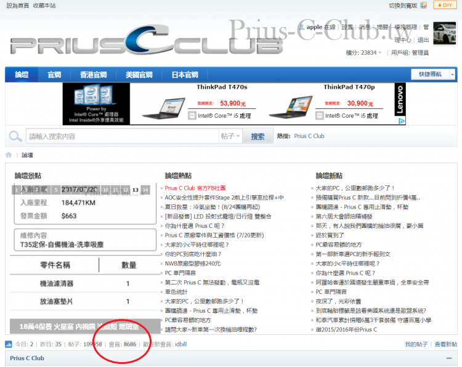
Task: Select slide number 10 in slideshow
Action: coord(105,190)
